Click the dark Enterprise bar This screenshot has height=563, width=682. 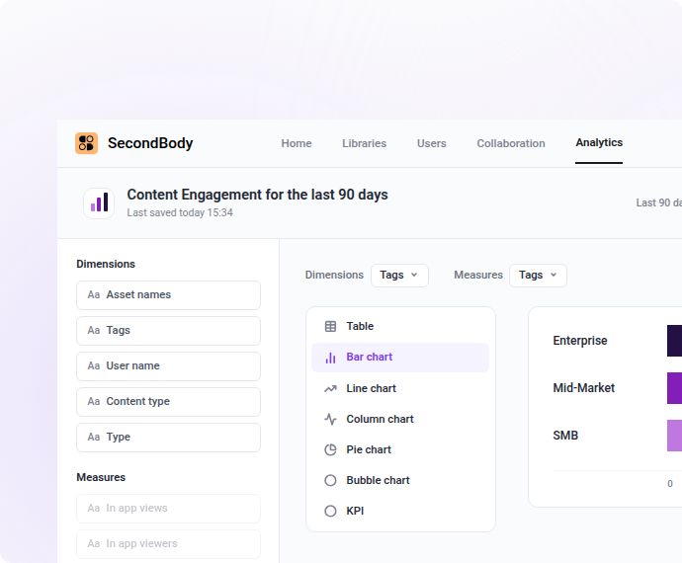(x=675, y=341)
